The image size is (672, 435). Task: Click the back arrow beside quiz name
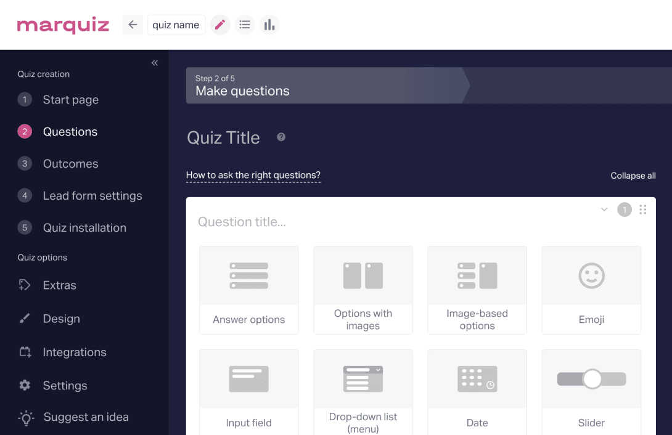(133, 25)
